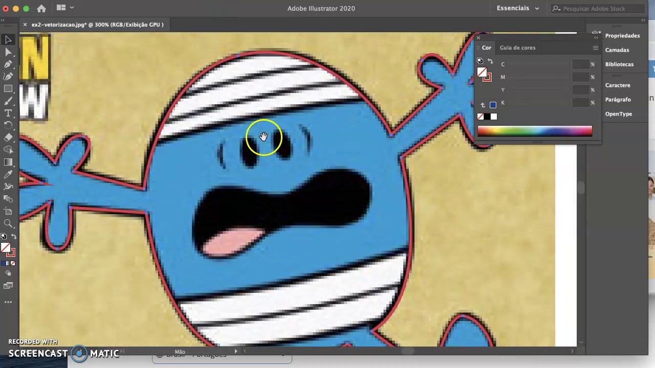This screenshot has height=368, width=655.
Task: Select the Artboard tool
Action: click(x=8, y=212)
